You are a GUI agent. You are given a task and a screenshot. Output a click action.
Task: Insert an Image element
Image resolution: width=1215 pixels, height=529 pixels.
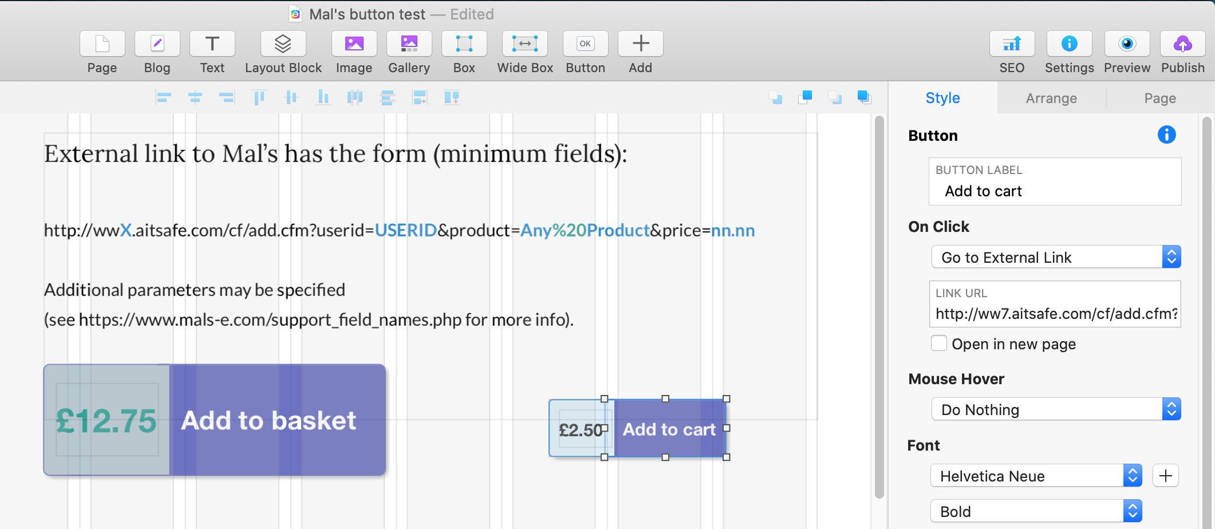click(354, 44)
